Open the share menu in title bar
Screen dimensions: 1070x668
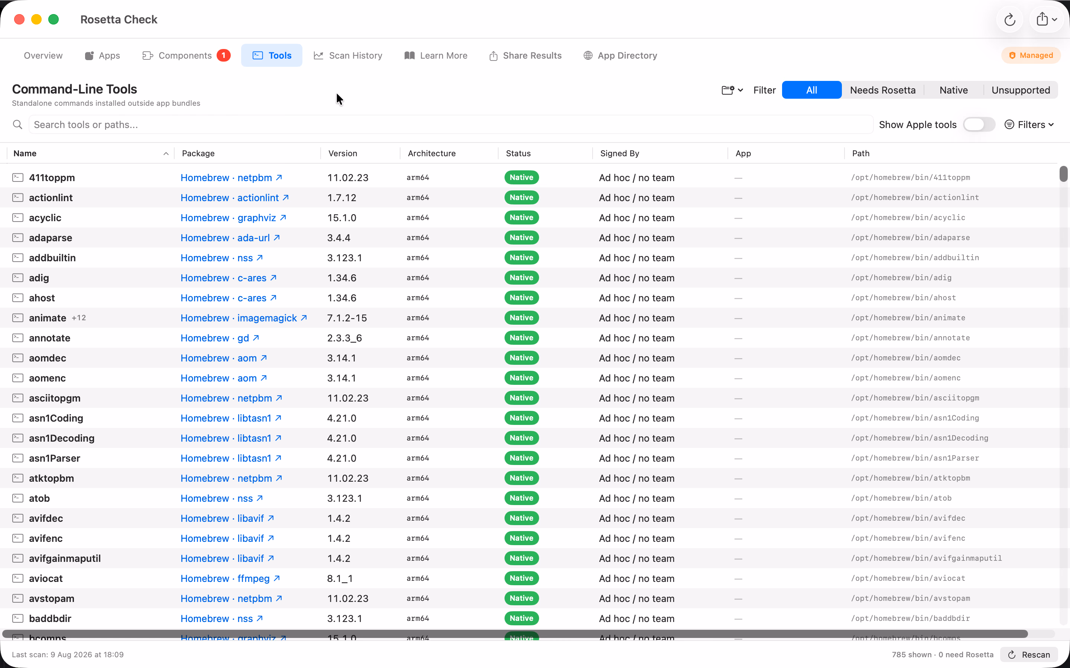(1047, 19)
